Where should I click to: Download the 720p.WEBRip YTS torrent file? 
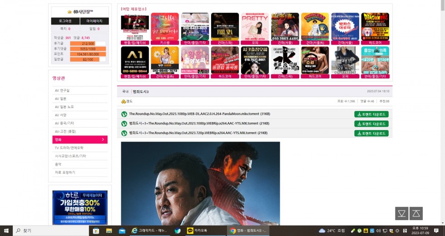pos(371,133)
